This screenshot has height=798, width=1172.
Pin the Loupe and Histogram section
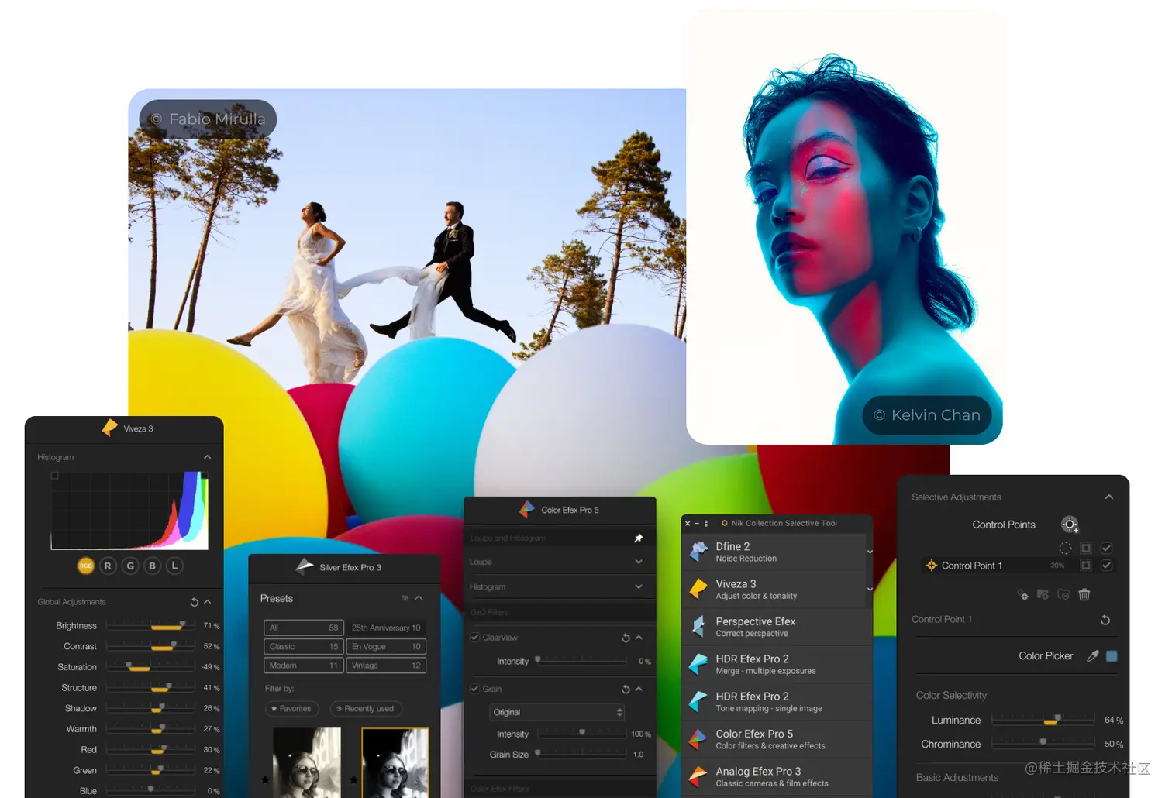pyautogui.click(x=639, y=538)
